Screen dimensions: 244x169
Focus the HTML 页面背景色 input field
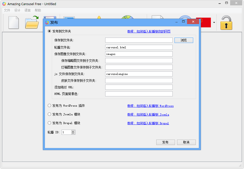click(x=139, y=94)
